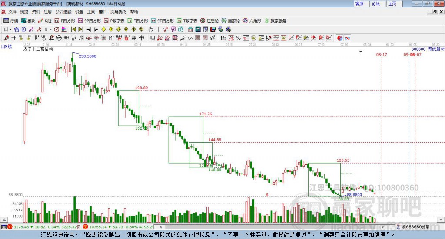Expand the volume panel up-triangle button
The height and width of the screenshot is (239, 445).
4,219
